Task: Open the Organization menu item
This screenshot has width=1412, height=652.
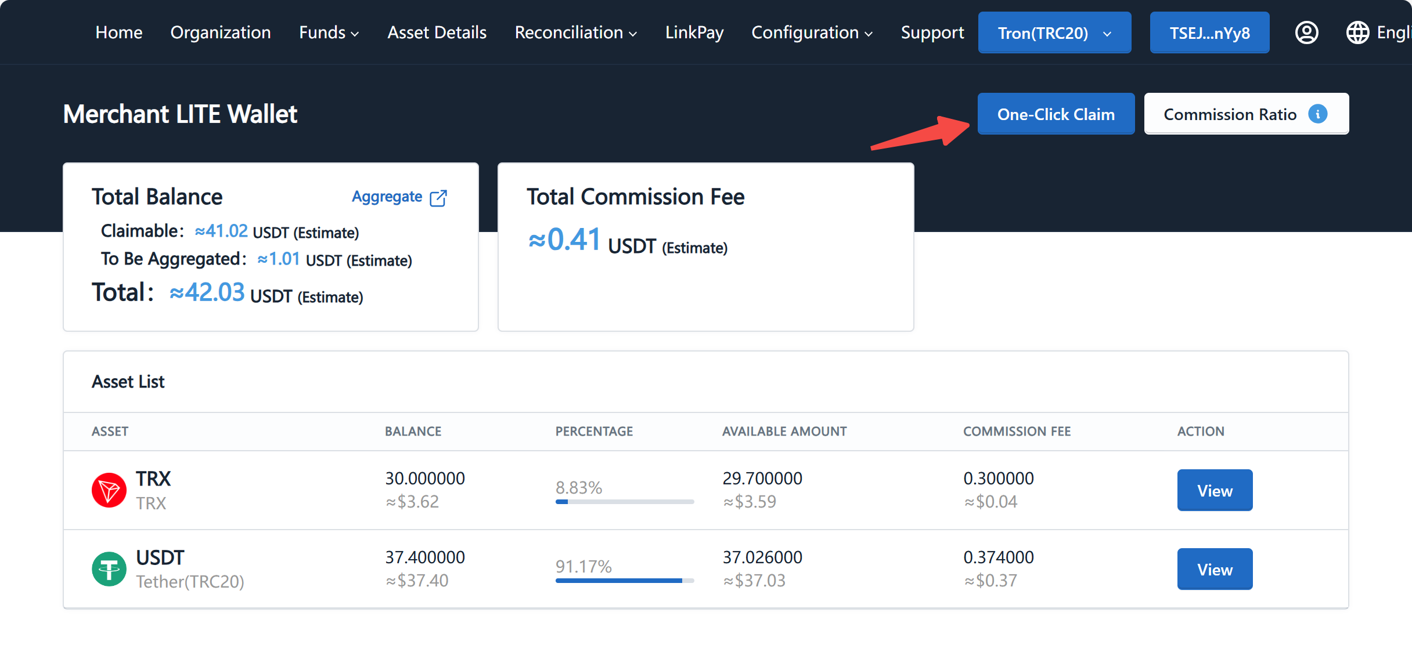Action: 221,32
